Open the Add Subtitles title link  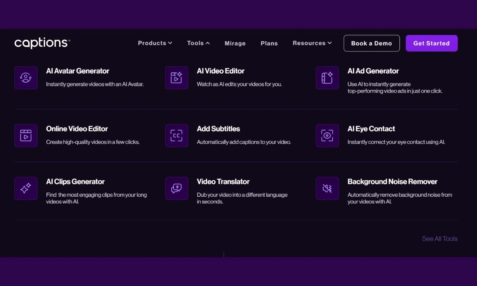(x=218, y=129)
